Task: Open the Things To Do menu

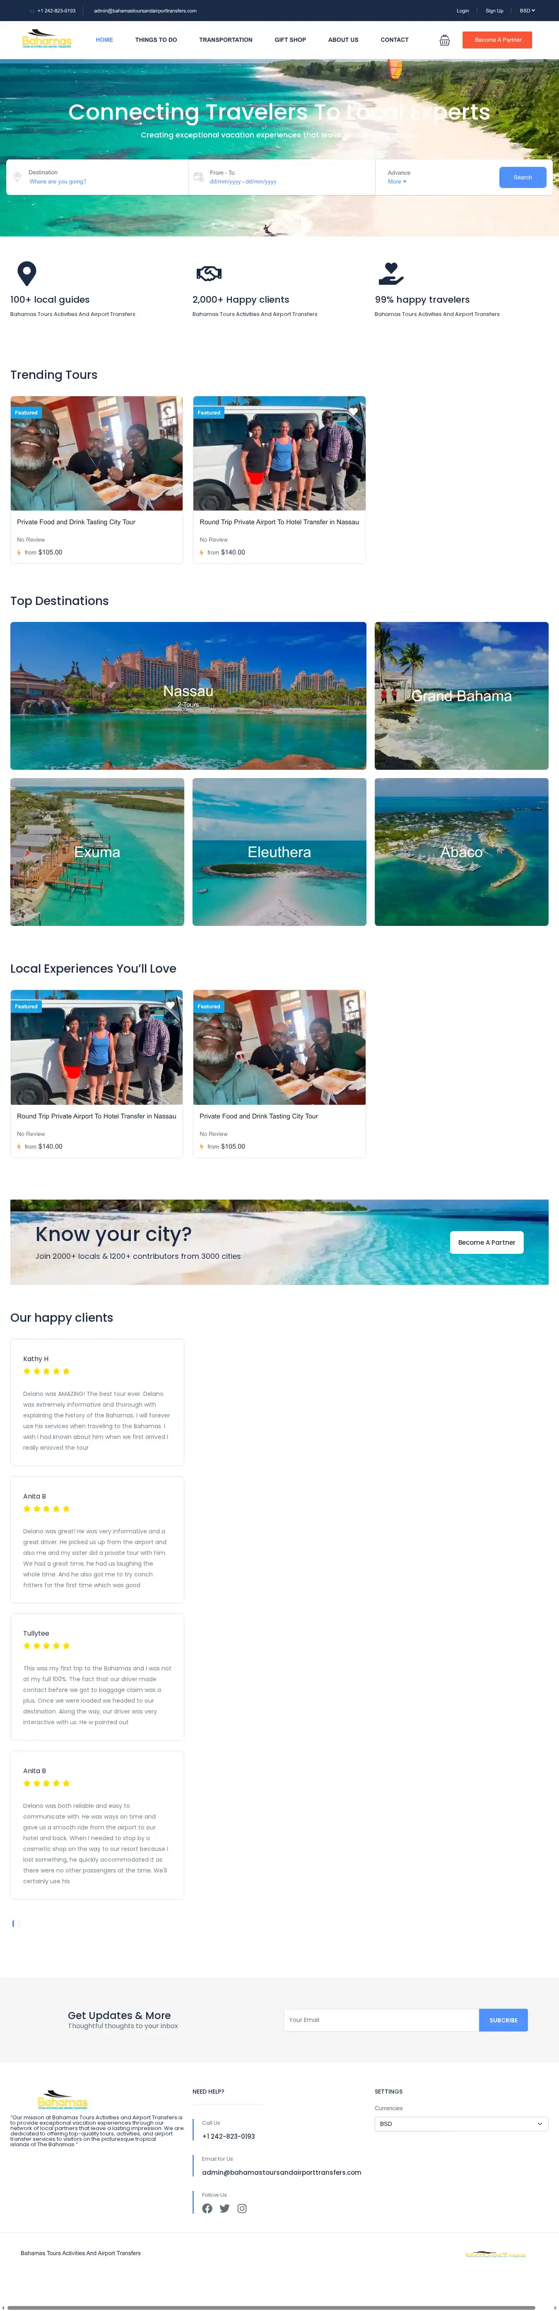Action: click(x=156, y=39)
